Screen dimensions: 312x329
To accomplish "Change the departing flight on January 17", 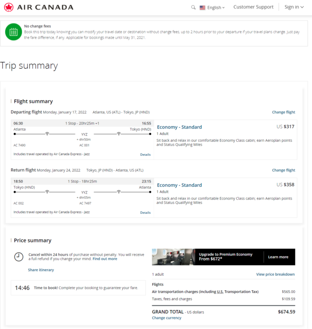I will (x=284, y=112).
